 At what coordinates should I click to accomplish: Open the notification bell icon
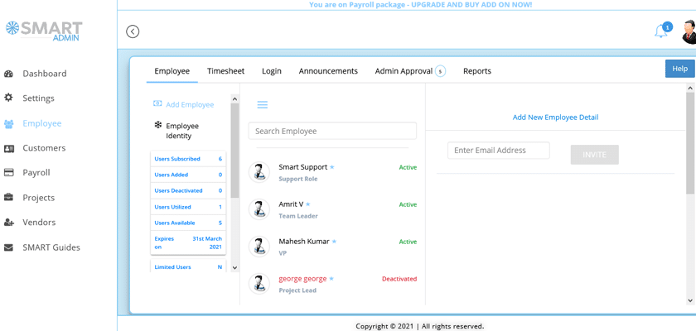(x=660, y=31)
